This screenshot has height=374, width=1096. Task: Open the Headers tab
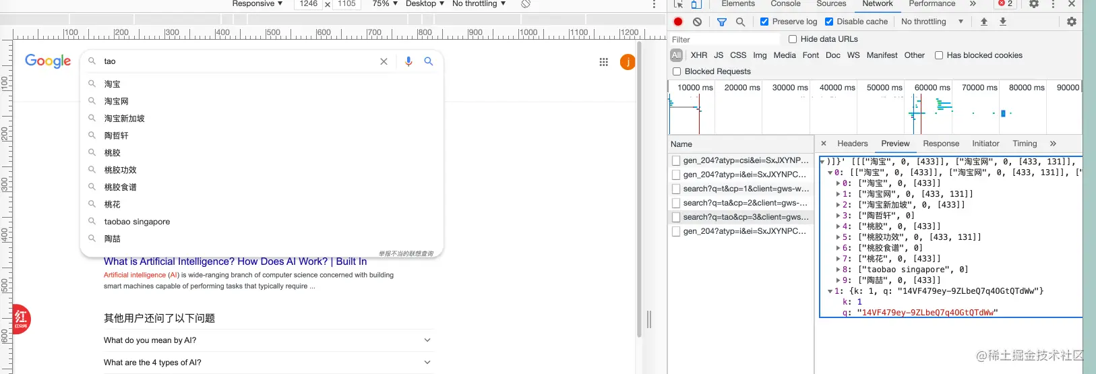[x=853, y=144]
